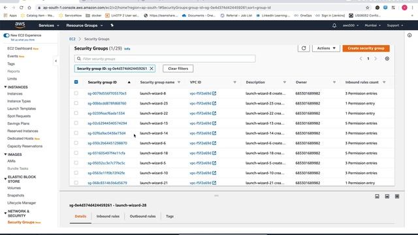Check the launch-wizard-23 row

coord(76,103)
